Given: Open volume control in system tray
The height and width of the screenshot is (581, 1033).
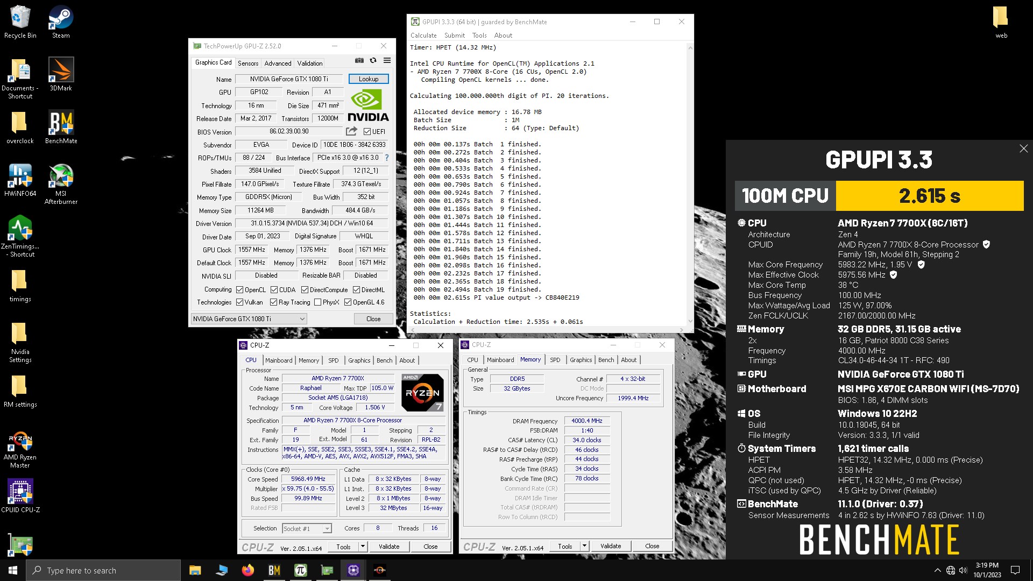Looking at the screenshot, I should [x=963, y=570].
